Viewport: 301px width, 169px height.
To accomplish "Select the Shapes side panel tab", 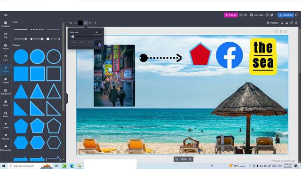I will (x=6, y=69).
